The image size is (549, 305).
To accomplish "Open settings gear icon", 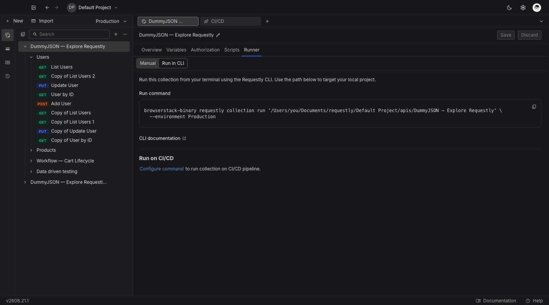I will 523,8.
